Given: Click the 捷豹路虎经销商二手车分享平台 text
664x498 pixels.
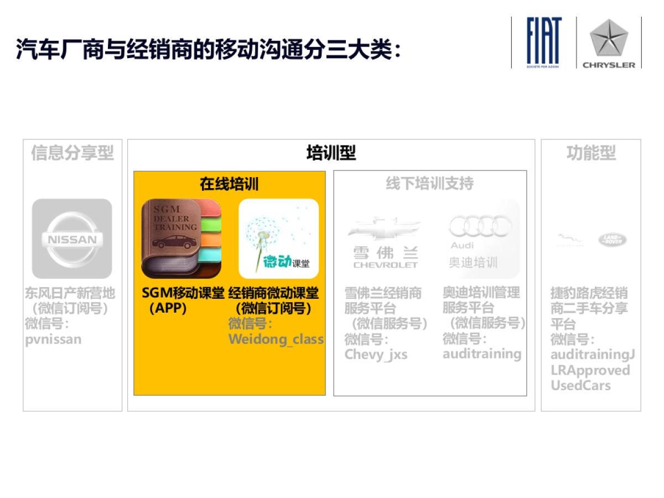Looking at the screenshot, I should tap(589, 308).
